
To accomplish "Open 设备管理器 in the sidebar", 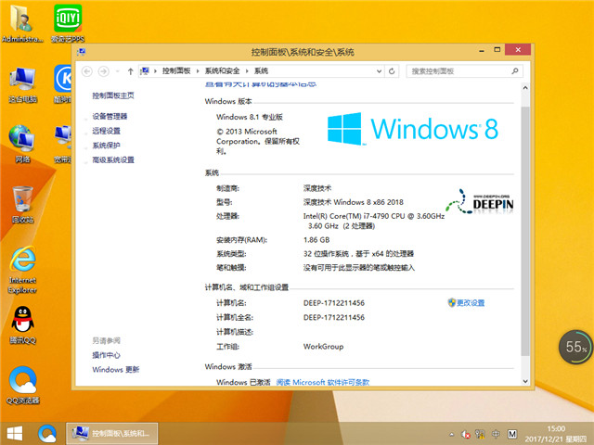I will pos(110,116).
